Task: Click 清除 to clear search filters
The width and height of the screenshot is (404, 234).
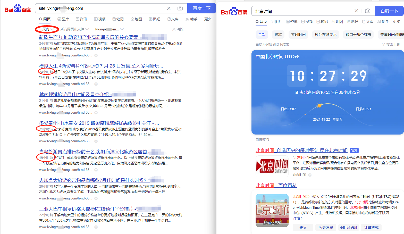Action: tap(178, 29)
